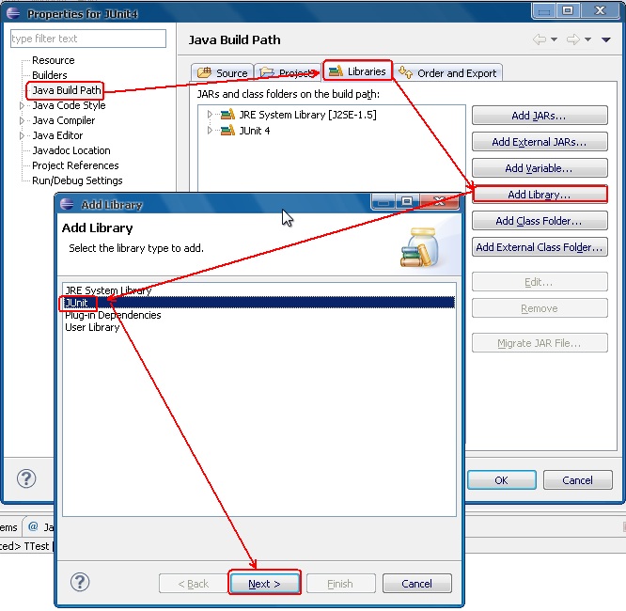626x611 pixels.
Task: Expand Java Code Style tree node
Action: (22, 105)
